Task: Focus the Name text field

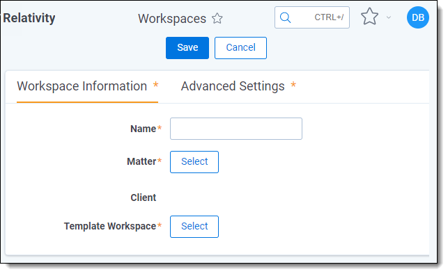Action: 236,129
